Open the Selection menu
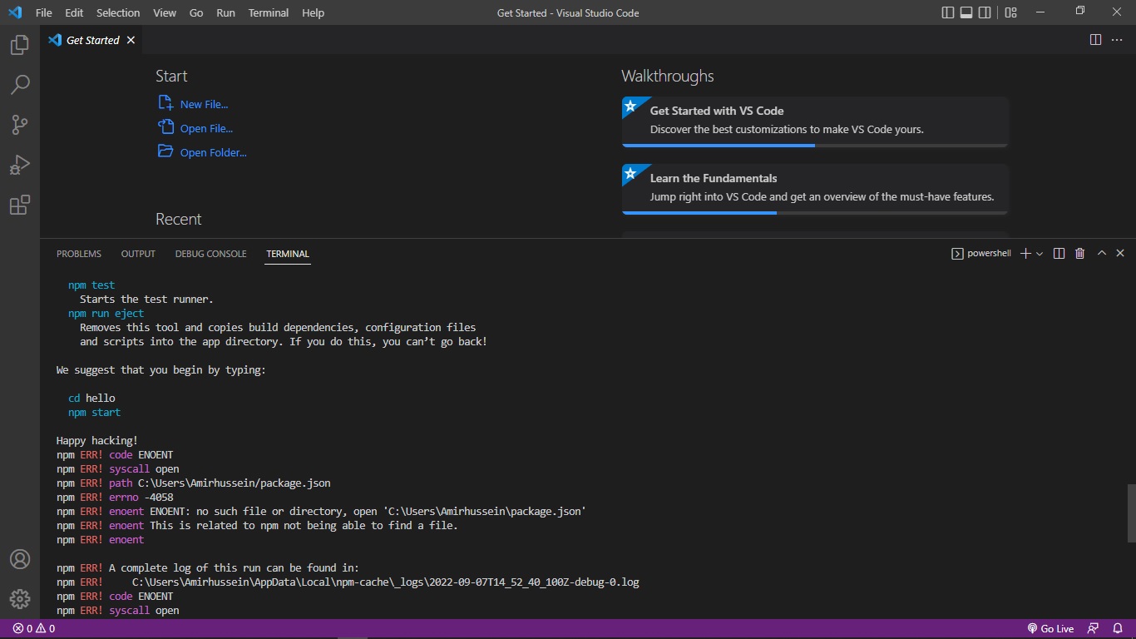Screen dimensions: 1136x639 tap(118, 12)
